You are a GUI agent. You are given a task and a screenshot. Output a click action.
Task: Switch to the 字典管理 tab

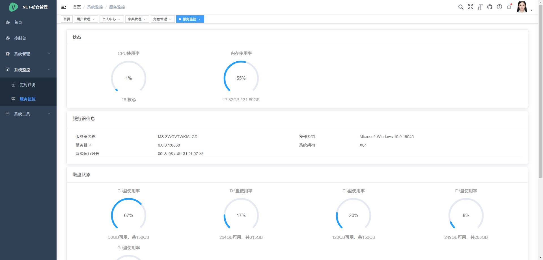tap(135, 19)
